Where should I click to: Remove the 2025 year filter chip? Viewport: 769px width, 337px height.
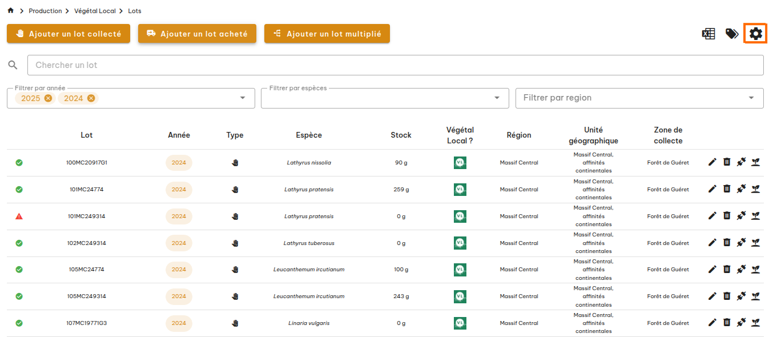tap(48, 98)
